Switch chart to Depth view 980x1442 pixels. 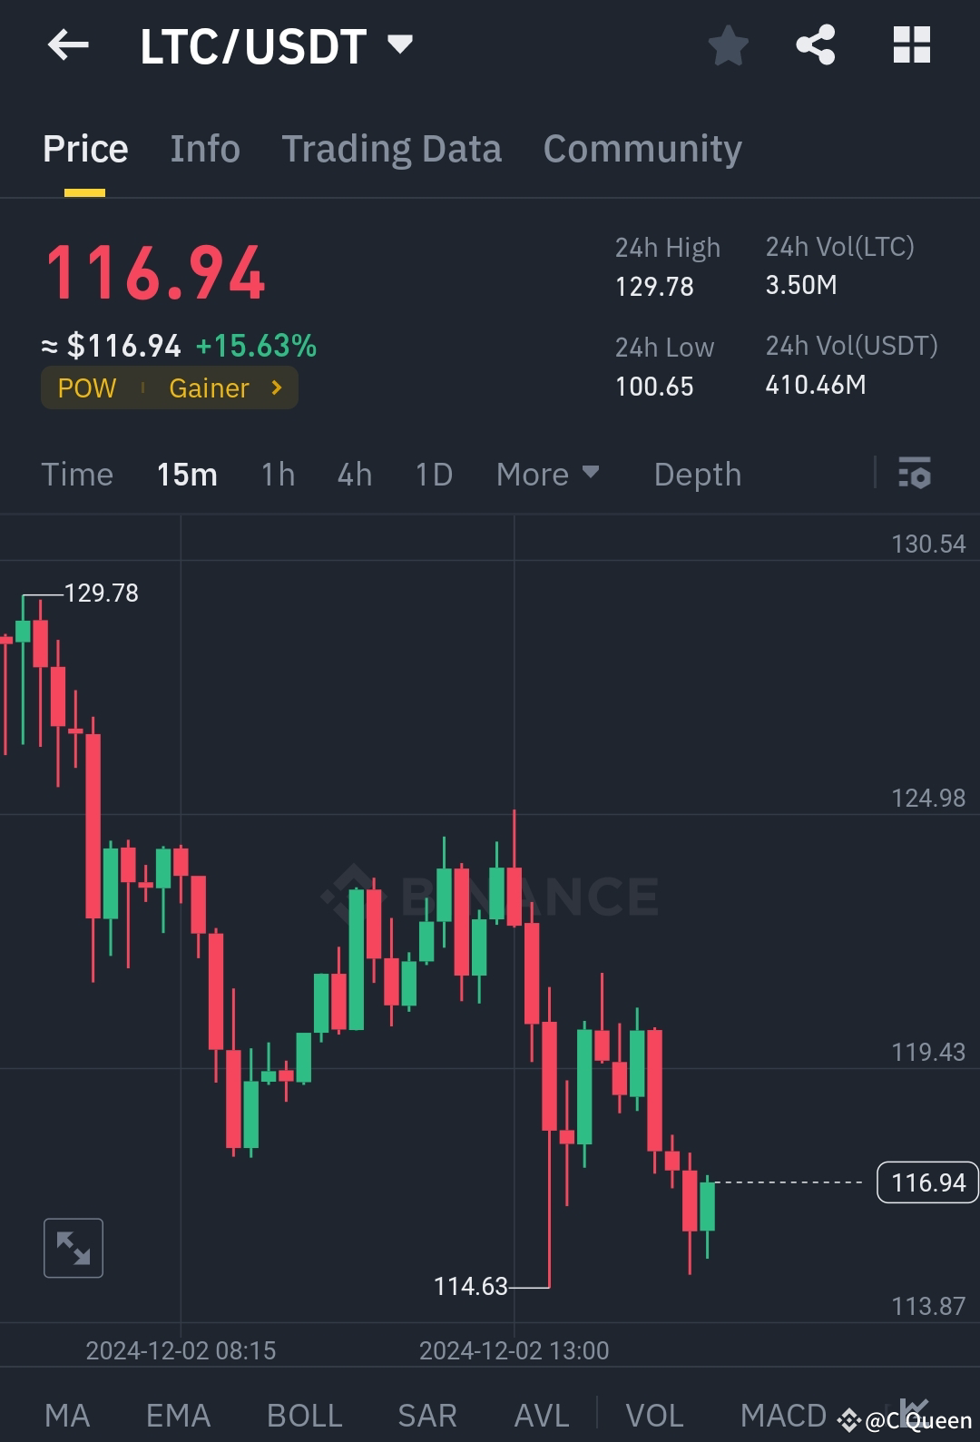pyautogui.click(x=697, y=474)
